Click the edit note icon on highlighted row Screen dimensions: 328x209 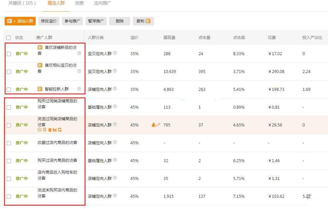[45, 130]
